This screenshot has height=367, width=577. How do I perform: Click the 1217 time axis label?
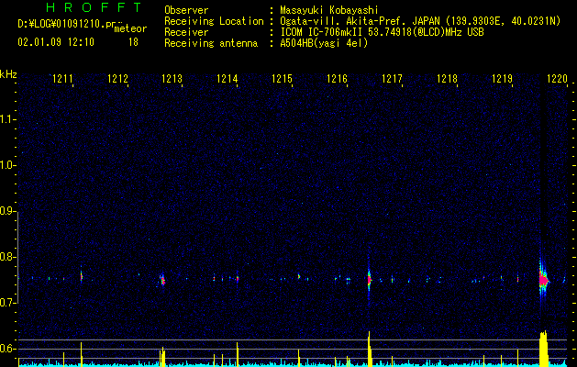point(392,78)
